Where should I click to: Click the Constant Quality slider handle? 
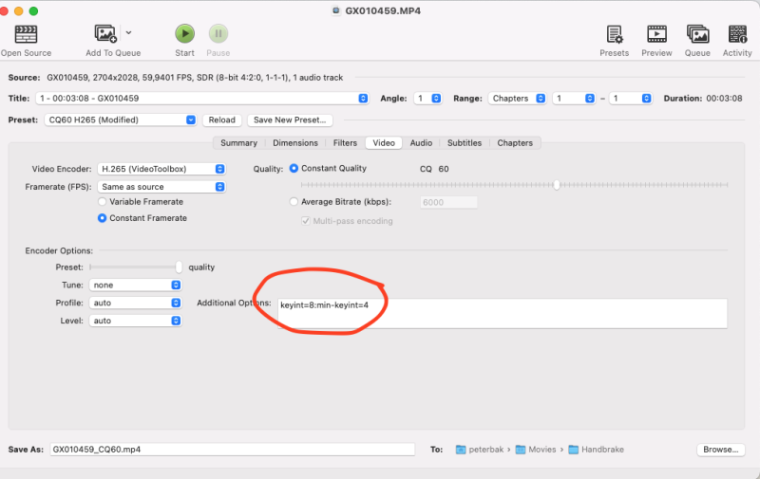(557, 185)
